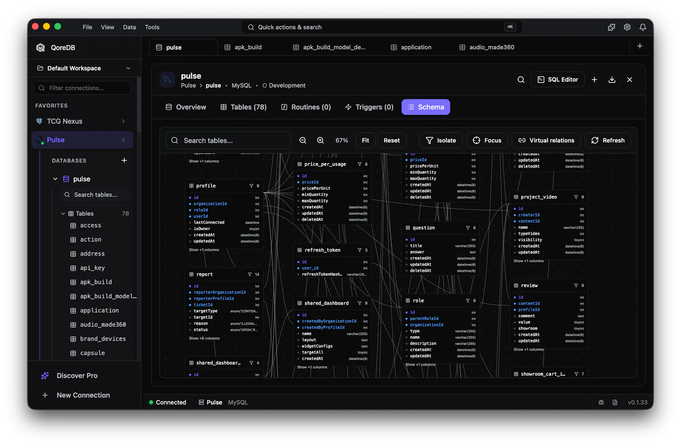Click filter icon on refresh_token table card
Viewport: 681px width, 446px height.
coord(359,250)
